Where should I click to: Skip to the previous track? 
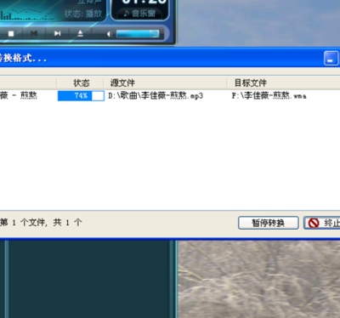coord(34,34)
